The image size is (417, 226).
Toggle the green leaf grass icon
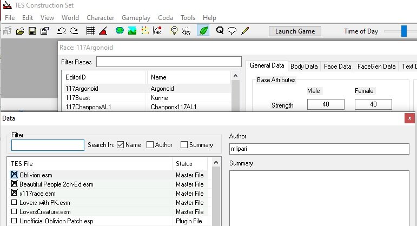click(x=203, y=31)
